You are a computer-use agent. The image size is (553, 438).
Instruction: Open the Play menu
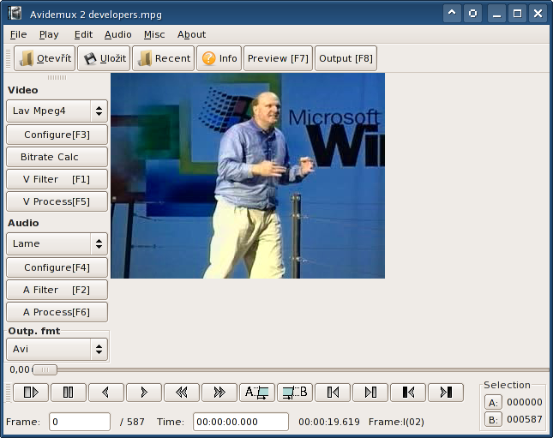point(49,34)
